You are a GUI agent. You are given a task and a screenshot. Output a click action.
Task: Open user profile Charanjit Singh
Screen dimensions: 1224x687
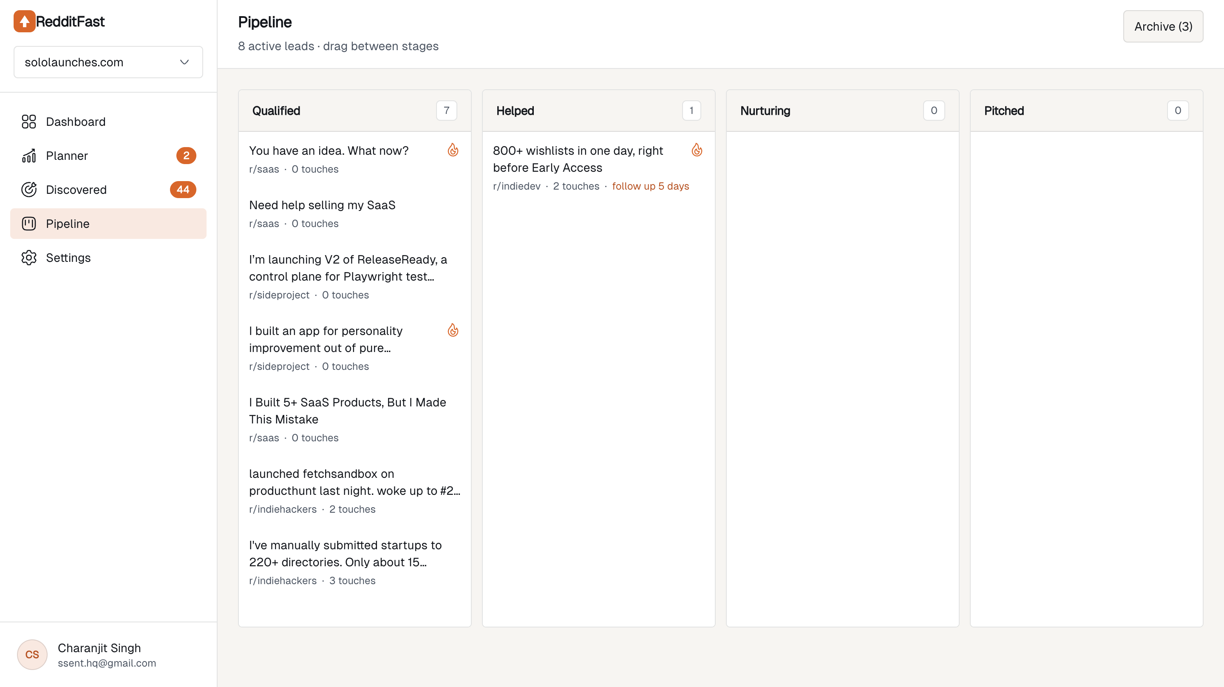click(108, 655)
